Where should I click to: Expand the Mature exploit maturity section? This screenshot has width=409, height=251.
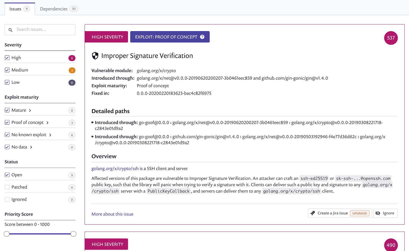(x=30, y=110)
